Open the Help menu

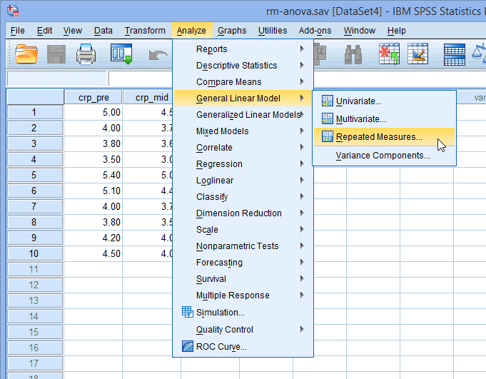coord(396,31)
